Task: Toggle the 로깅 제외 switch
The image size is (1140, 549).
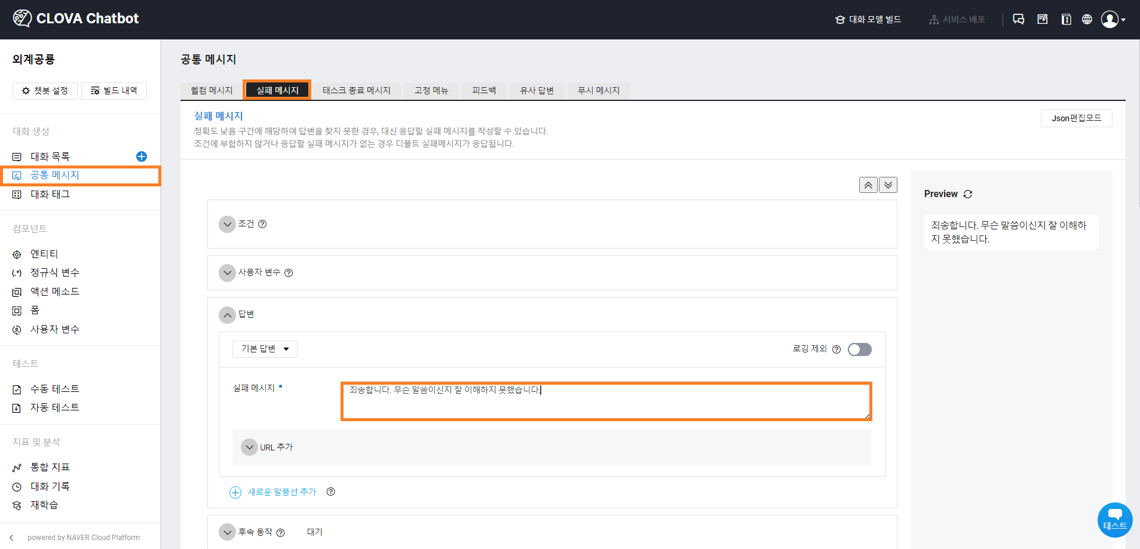Action: click(x=860, y=349)
